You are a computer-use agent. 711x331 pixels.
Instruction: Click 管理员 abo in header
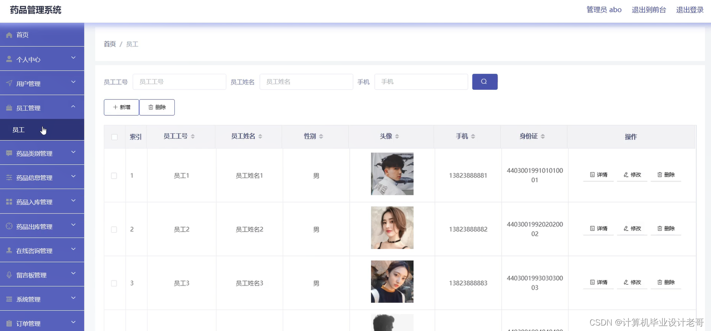pyautogui.click(x=604, y=10)
